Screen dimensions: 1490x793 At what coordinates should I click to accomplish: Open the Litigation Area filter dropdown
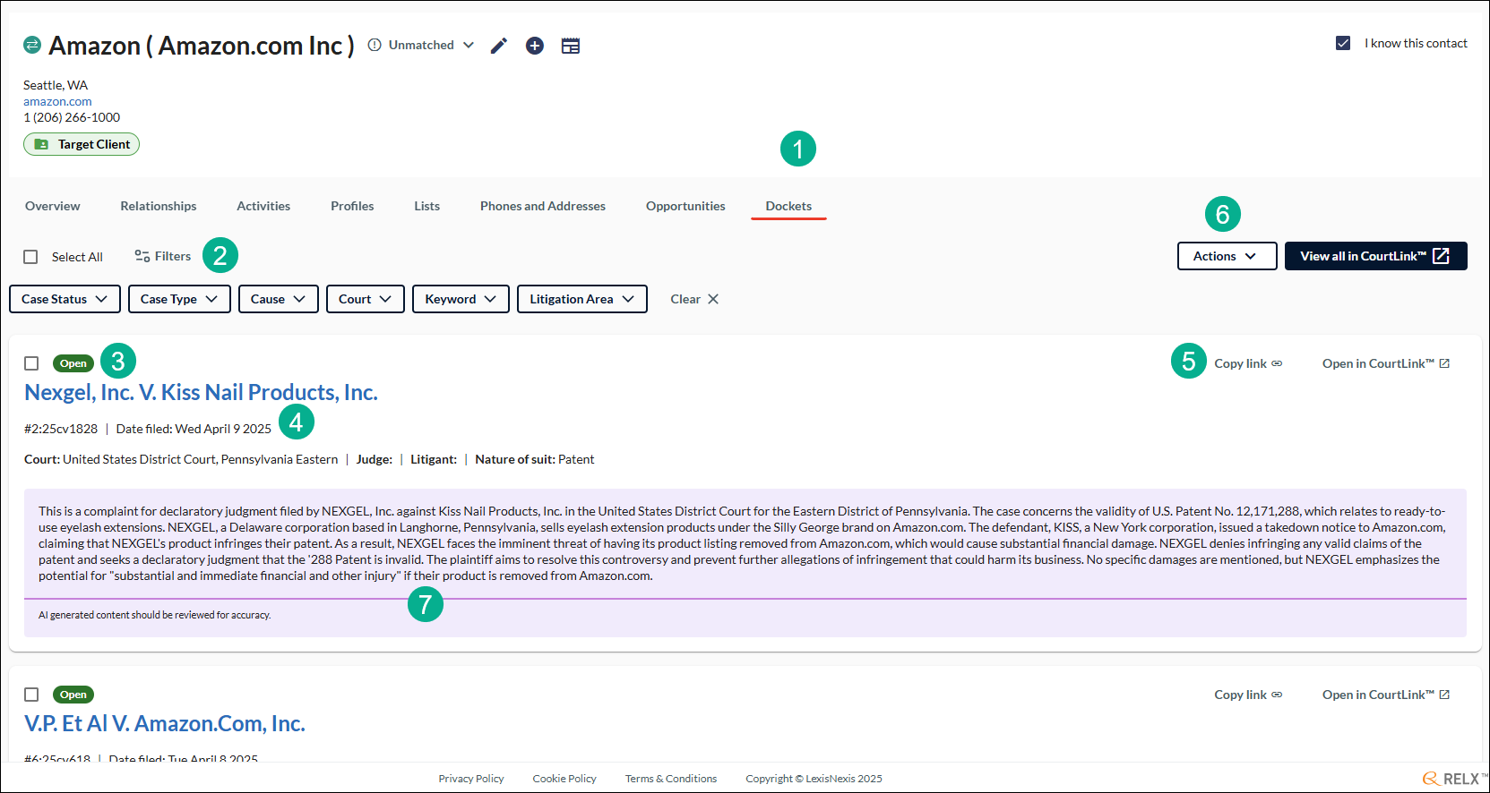[582, 299]
